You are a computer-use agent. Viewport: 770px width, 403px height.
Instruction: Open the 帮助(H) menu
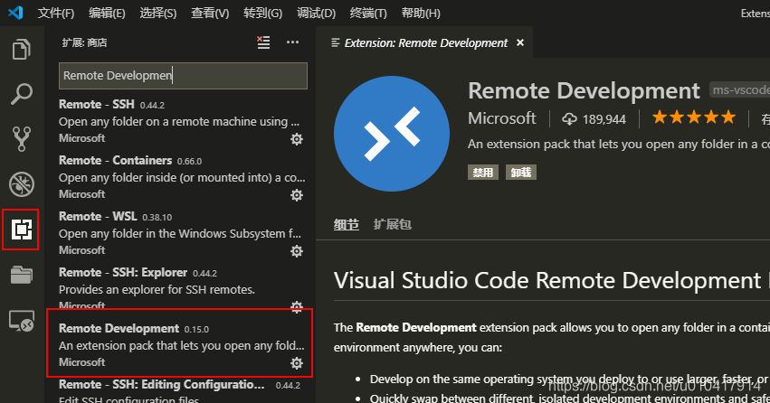(x=421, y=14)
